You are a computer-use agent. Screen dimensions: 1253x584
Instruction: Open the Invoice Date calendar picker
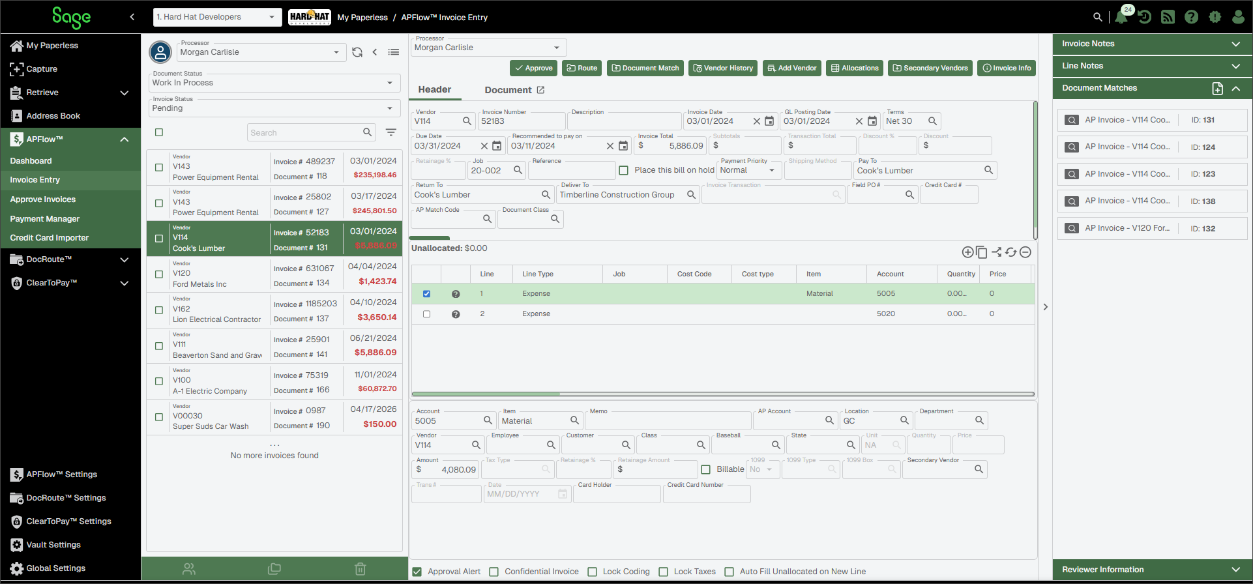[x=769, y=121]
